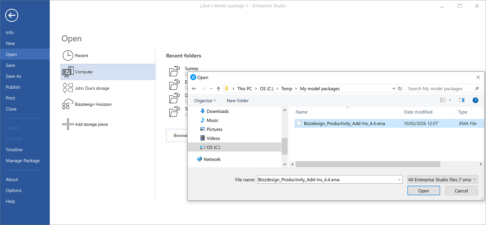Screen dimensions: 486x225
Task: Toggle the preview pane in dialog
Action: 462,100
